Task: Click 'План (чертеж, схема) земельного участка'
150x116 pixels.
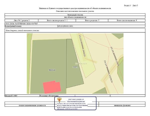Action: [22, 30]
